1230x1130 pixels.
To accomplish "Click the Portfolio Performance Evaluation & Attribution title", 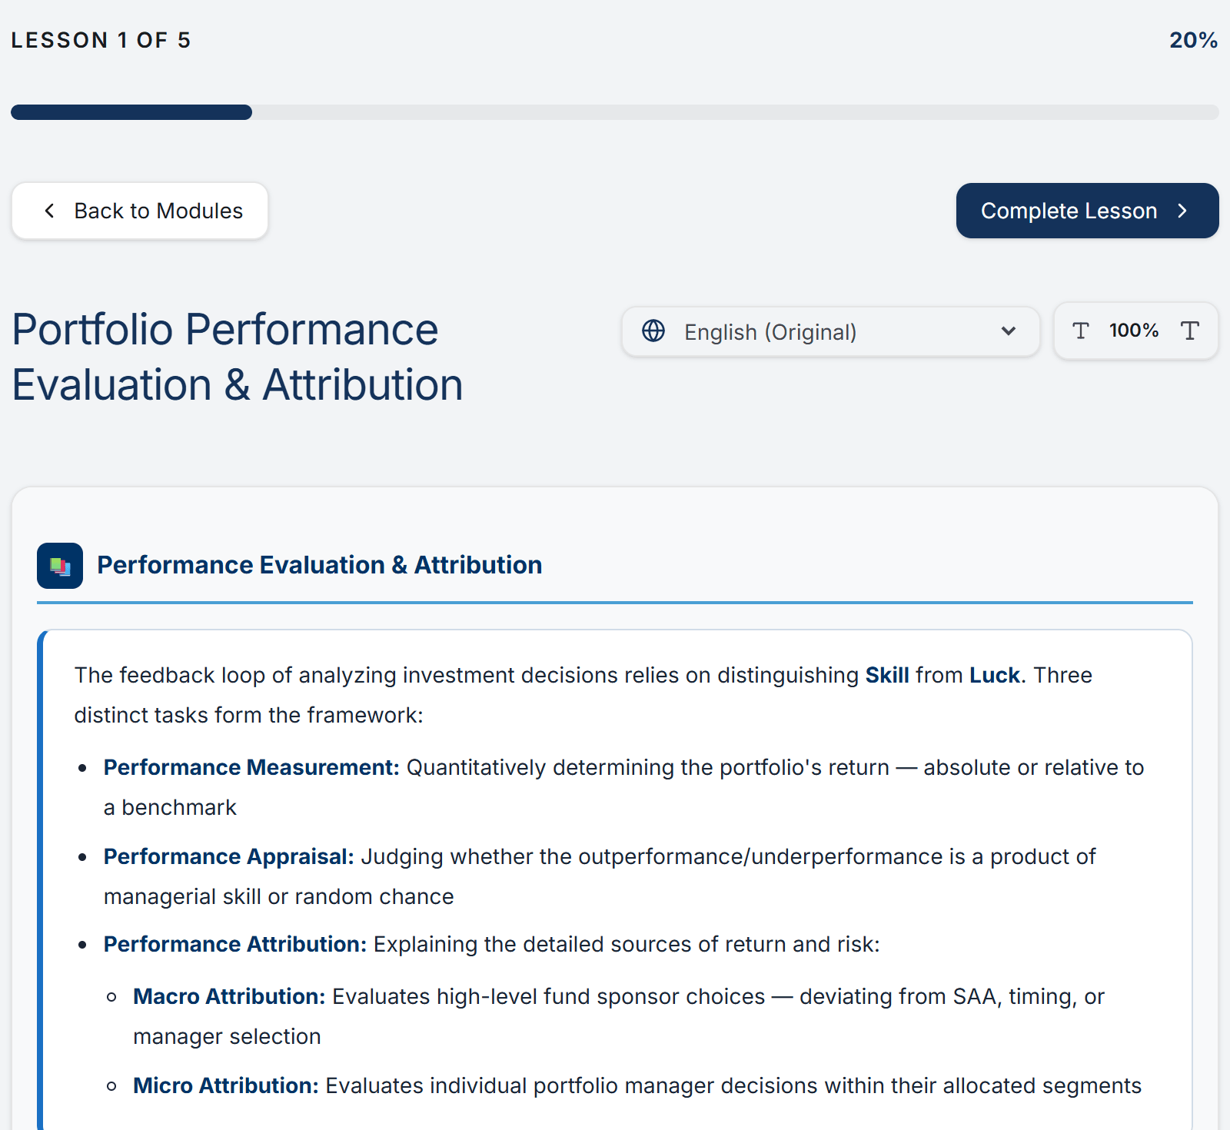I will coord(237,357).
